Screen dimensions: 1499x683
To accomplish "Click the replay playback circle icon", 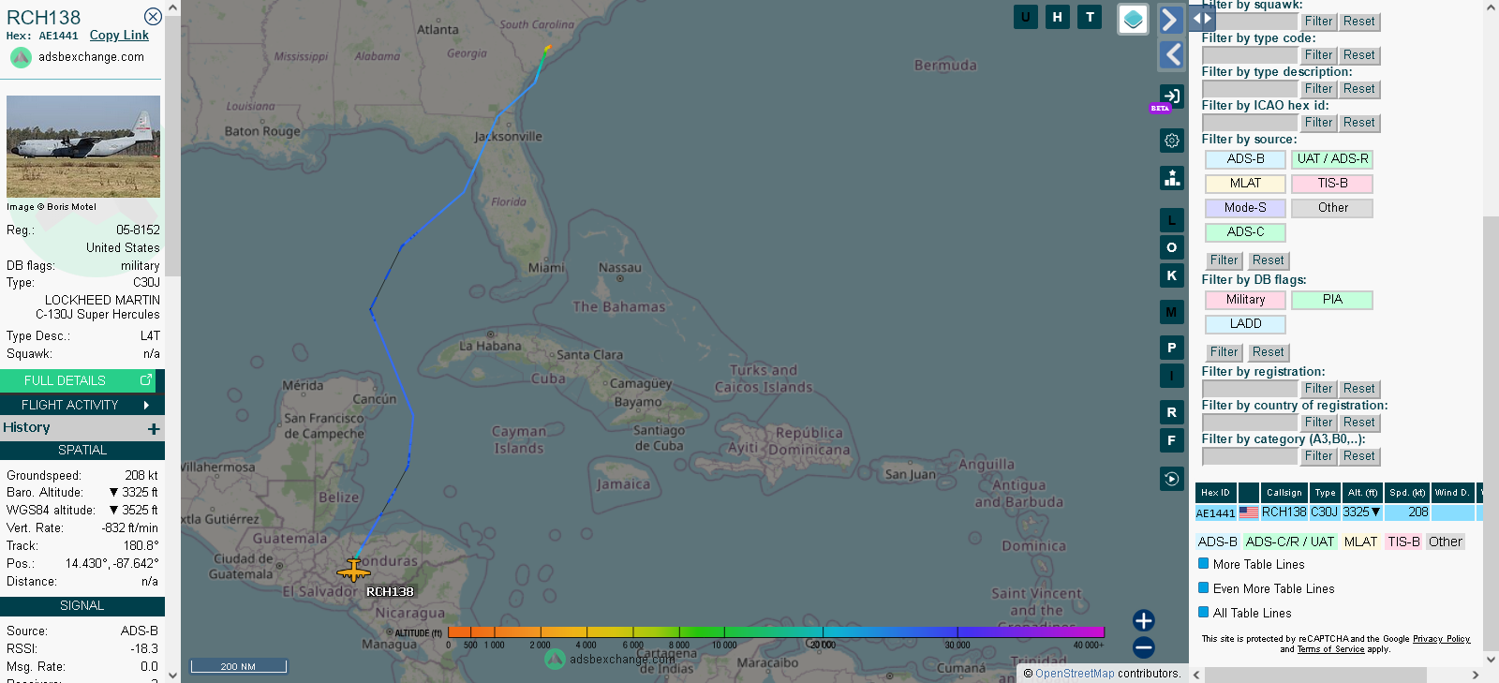I will click(1171, 479).
